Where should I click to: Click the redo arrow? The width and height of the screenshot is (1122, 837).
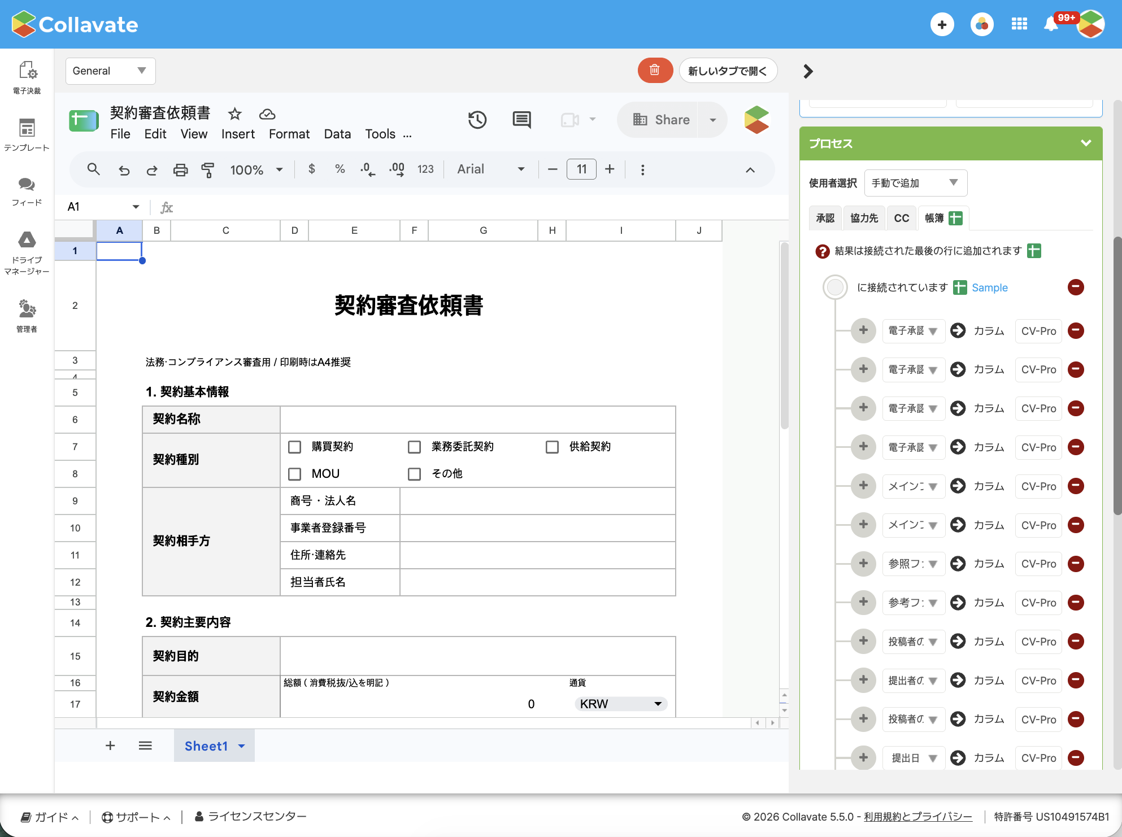click(x=151, y=169)
